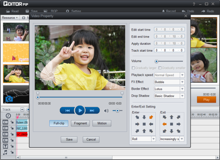Enable the Gradually larger checkbox
Viewport: 220px width, 160px height.
coord(133,68)
